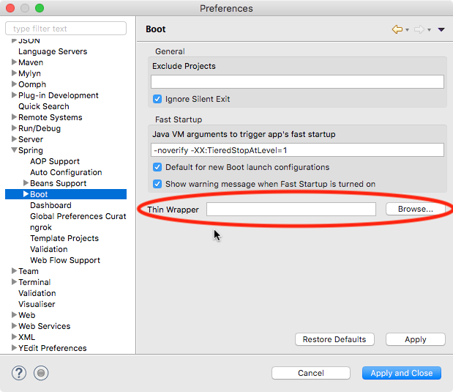Disable Show warning message for Fast Startup

(x=157, y=184)
